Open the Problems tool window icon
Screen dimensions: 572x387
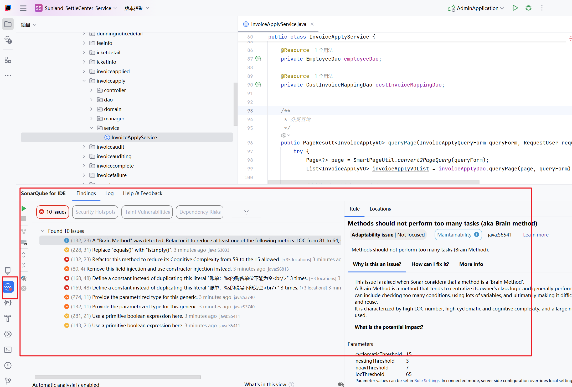pos(8,365)
